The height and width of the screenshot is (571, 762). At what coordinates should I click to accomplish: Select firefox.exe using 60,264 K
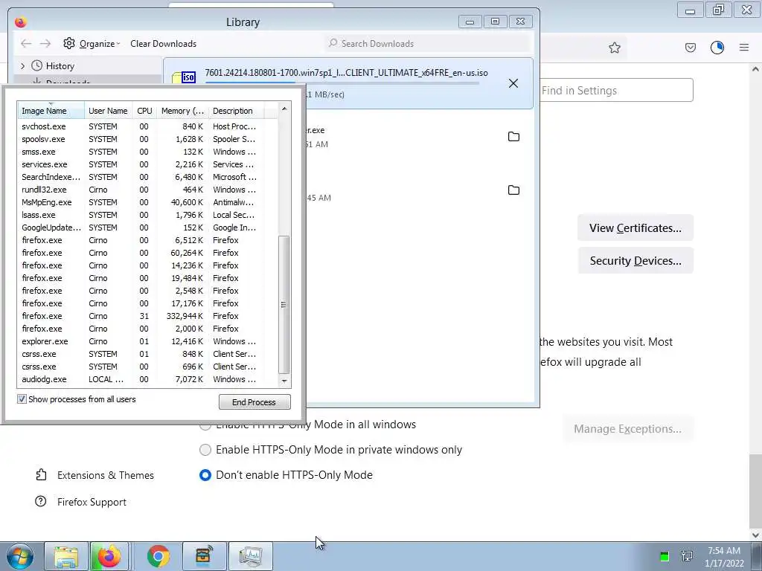[x=147, y=253]
